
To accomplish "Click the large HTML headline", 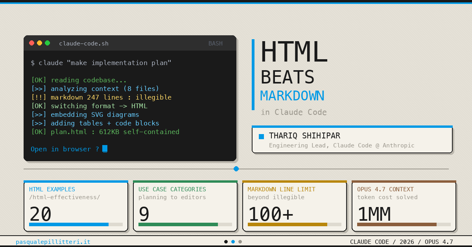I will click(x=294, y=52).
